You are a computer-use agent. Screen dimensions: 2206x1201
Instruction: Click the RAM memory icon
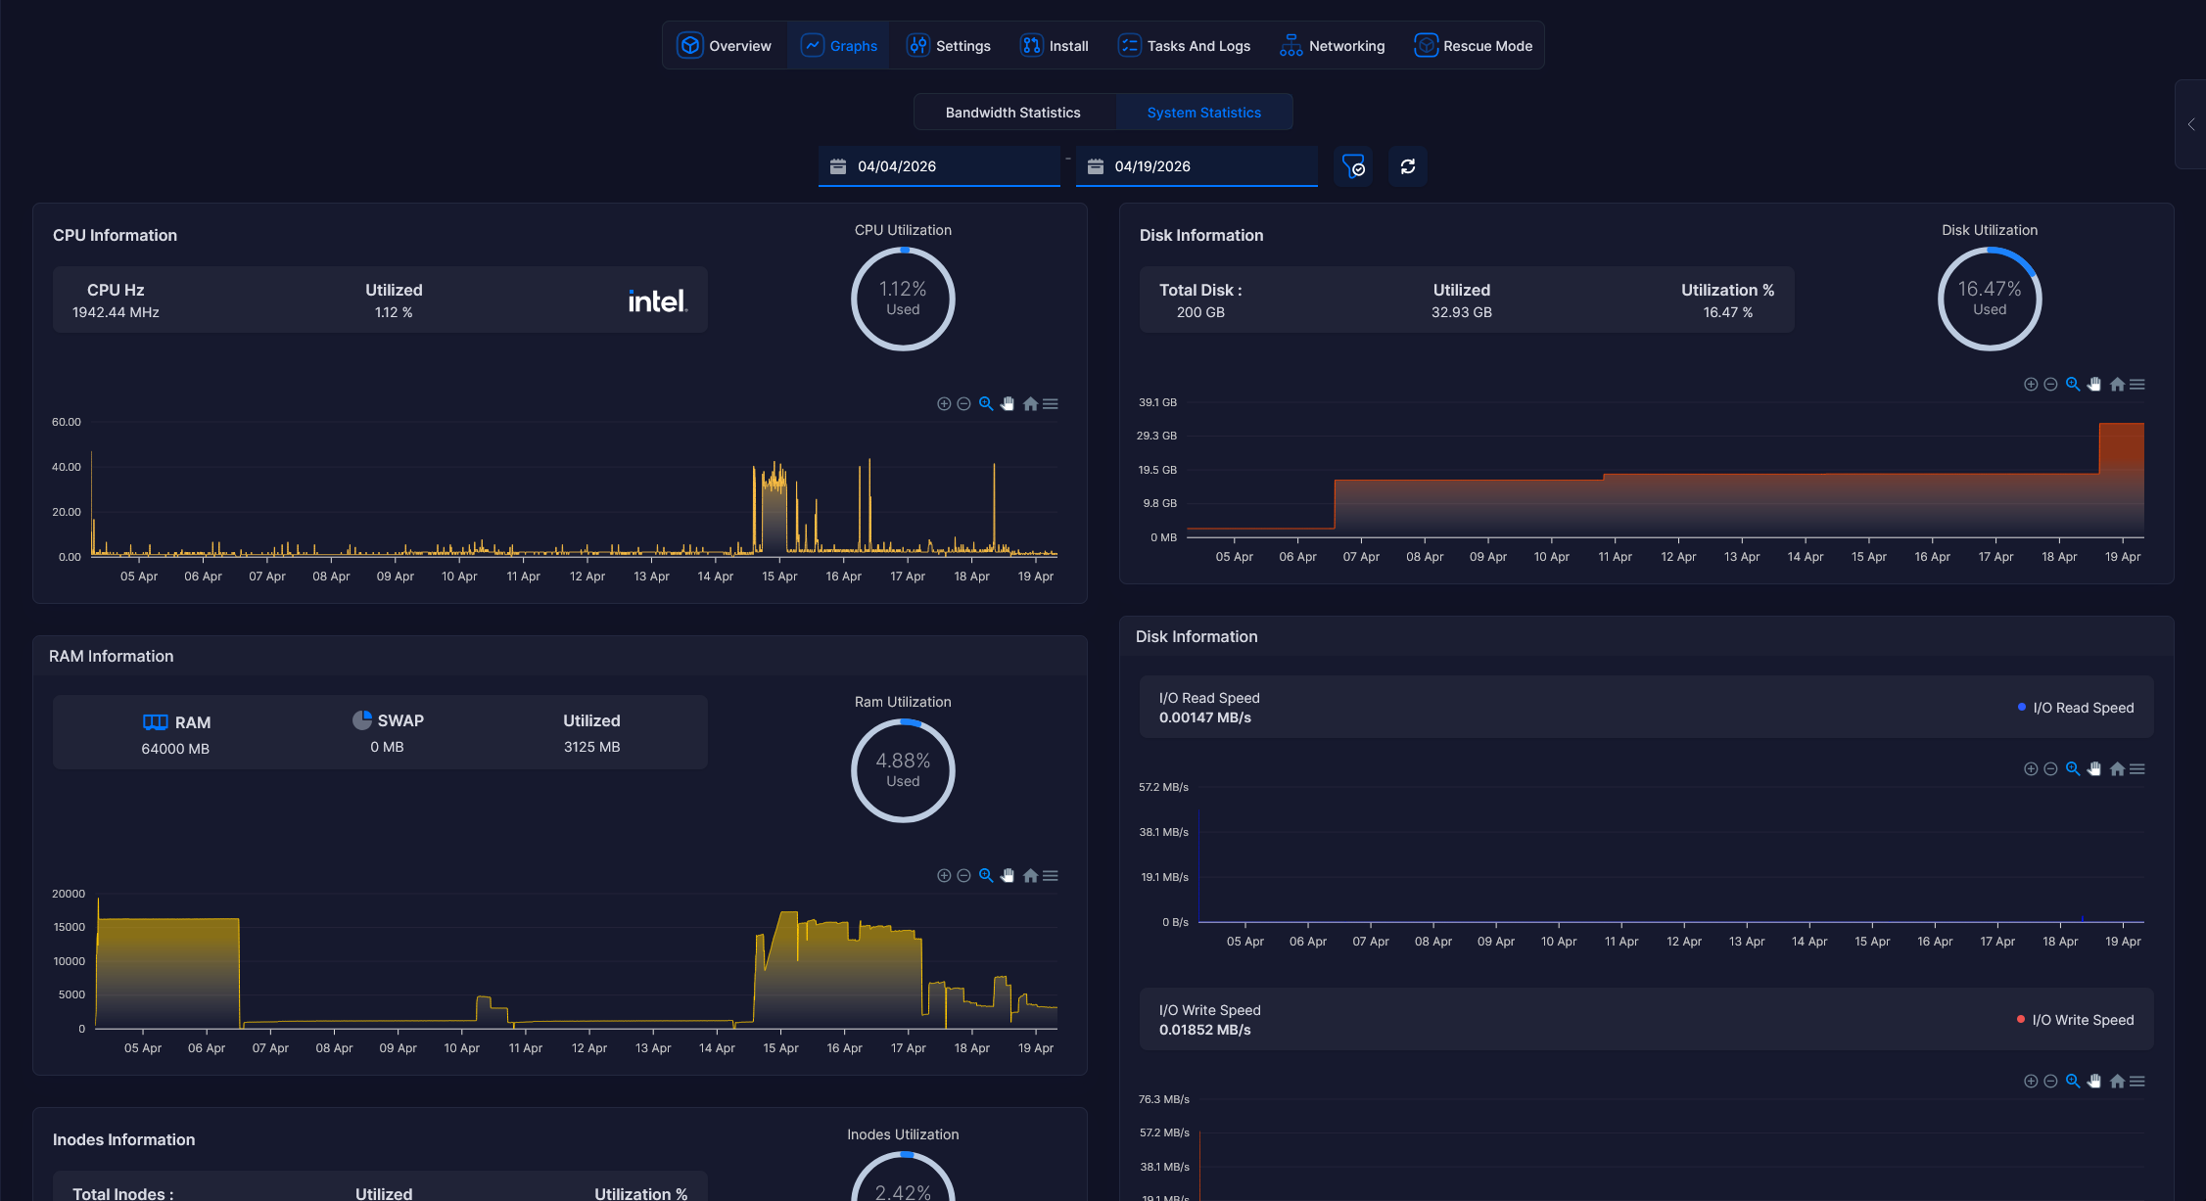tap(156, 722)
